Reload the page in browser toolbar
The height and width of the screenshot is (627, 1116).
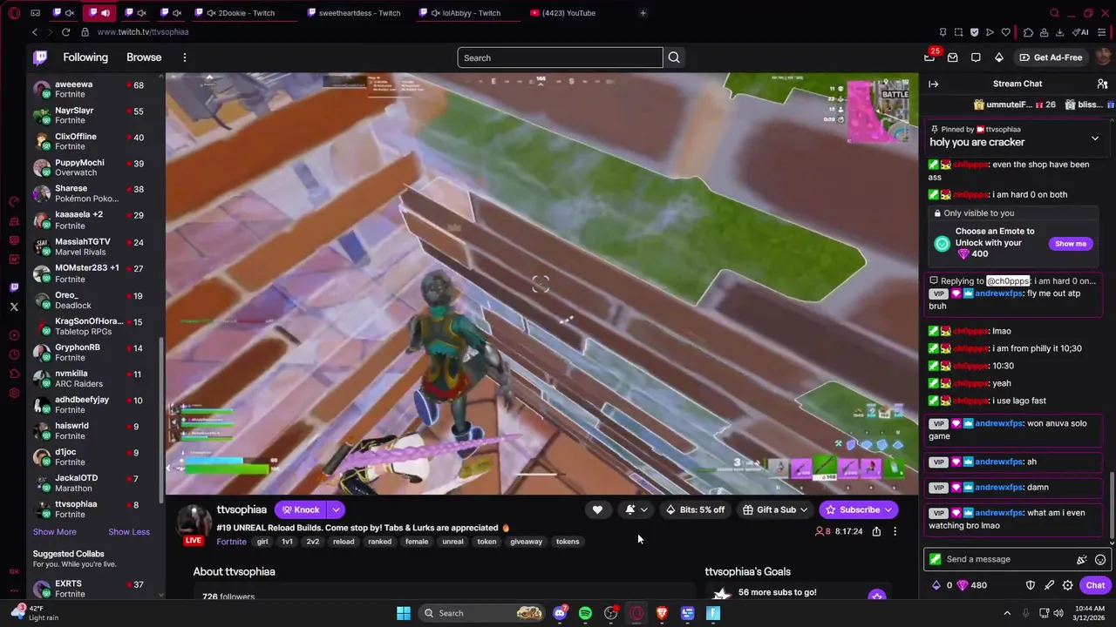[65, 32]
